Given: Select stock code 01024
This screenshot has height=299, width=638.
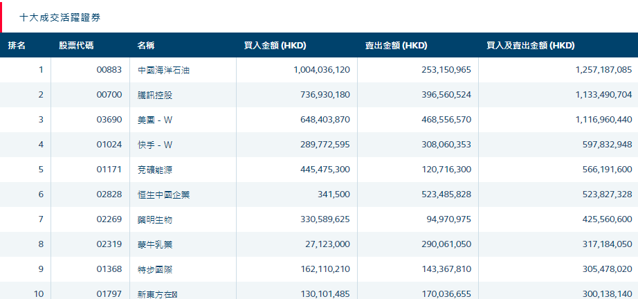Looking at the screenshot, I should (109, 145).
